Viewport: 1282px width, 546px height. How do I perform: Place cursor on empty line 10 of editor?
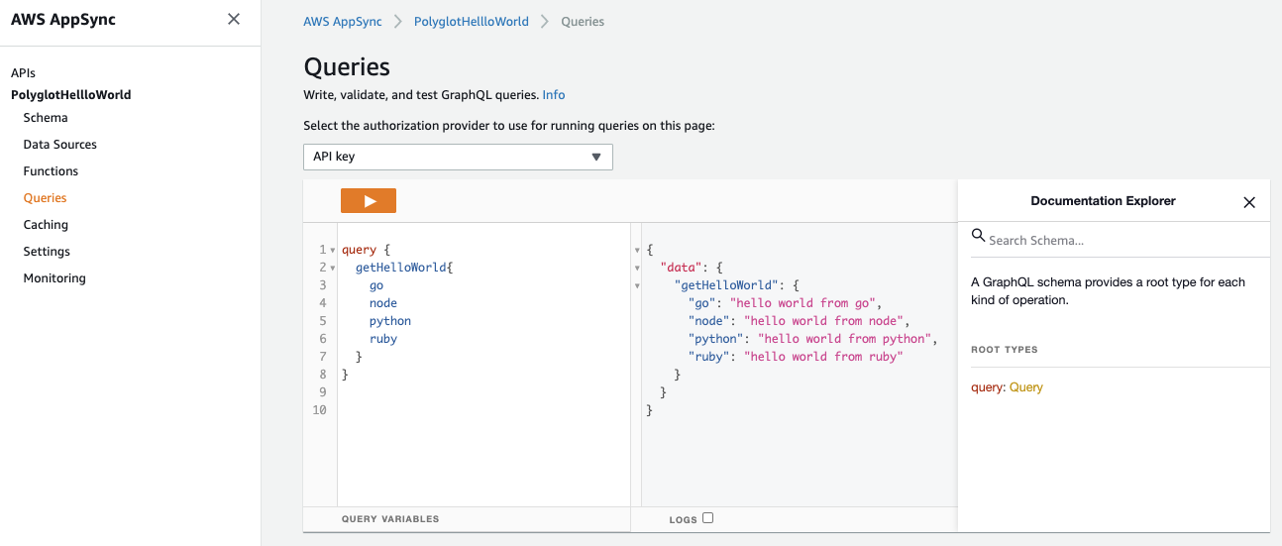pos(483,410)
